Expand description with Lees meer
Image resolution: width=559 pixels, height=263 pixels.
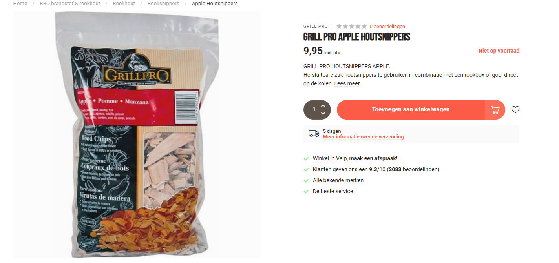pyautogui.click(x=347, y=83)
